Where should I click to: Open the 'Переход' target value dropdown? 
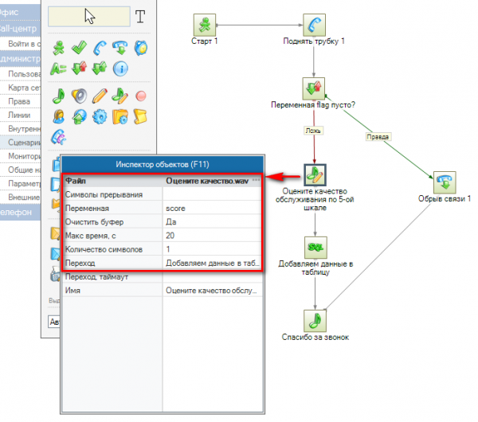point(211,261)
